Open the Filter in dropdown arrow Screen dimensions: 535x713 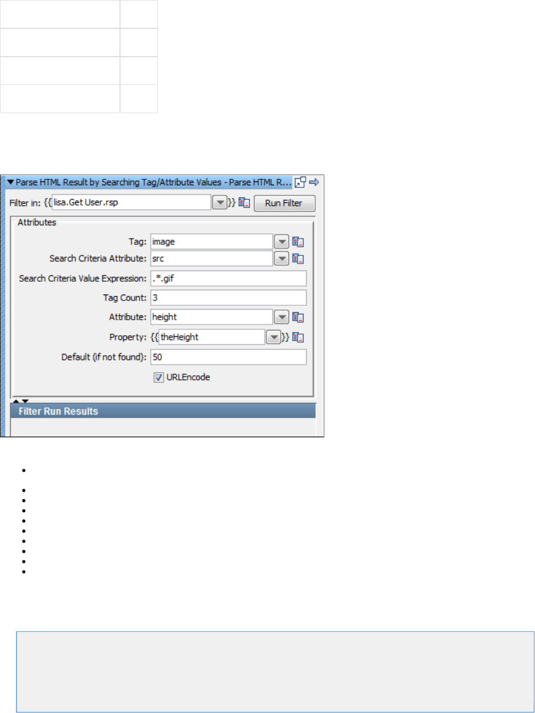coord(219,203)
